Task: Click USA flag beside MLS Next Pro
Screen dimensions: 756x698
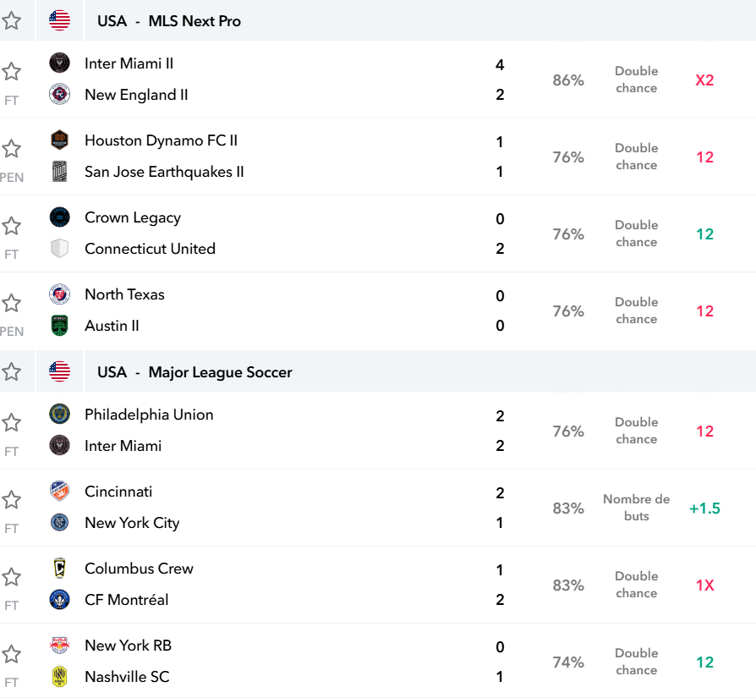Action: [60, 21]
